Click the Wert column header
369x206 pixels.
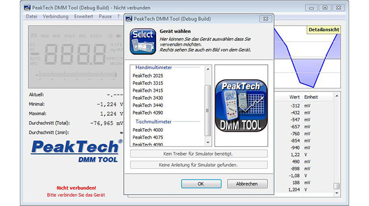pos(295,97)
